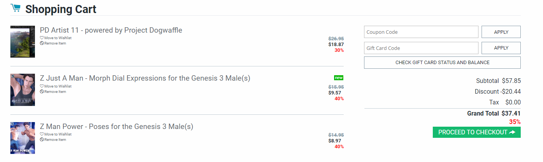Open PD Artist 11 product thumbnail

click(x=23, y=41)
